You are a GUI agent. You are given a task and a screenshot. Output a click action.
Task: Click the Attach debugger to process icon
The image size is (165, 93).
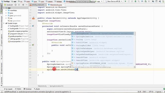pos(145,1)
